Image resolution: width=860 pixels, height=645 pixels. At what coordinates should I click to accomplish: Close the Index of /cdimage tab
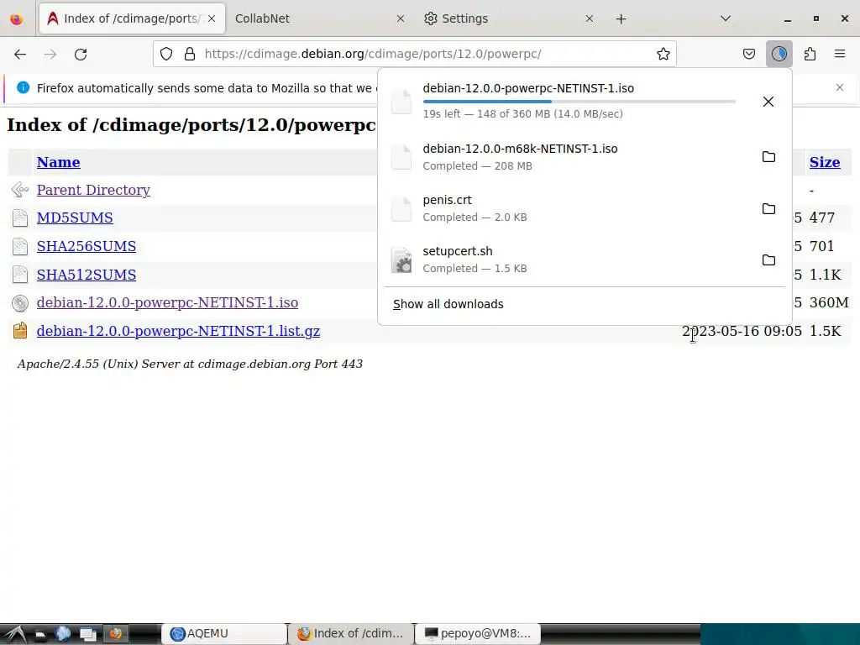click(x=212, y=18)
